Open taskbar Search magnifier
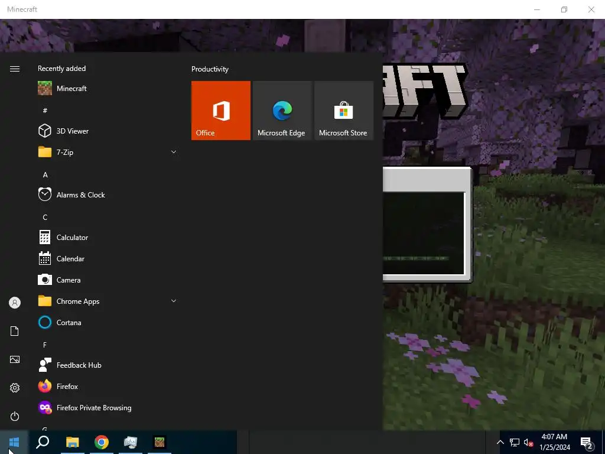This screenshot has width=605, height=454. pyautogui.click(x=43, y=442)
